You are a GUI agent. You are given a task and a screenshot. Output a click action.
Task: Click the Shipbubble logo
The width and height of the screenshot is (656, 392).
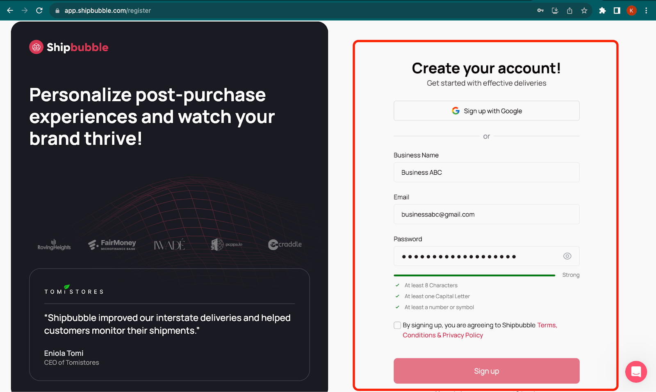[x=69, y=47]
